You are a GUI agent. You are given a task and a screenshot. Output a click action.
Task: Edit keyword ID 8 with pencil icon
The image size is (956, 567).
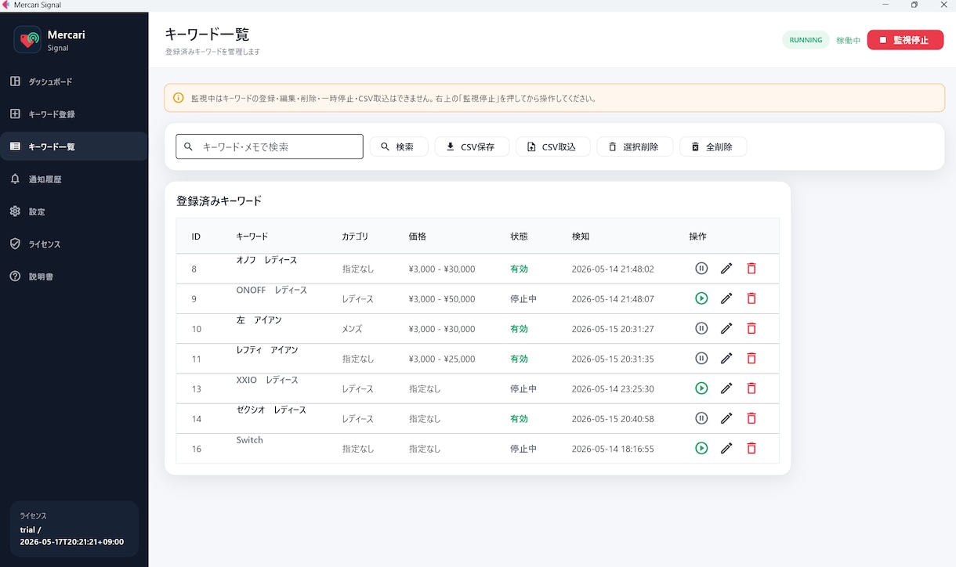click(x=726, y=269)
